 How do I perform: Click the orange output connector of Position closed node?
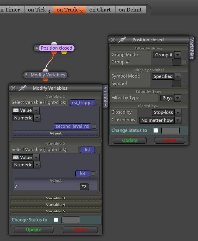[x=54, y=53]
